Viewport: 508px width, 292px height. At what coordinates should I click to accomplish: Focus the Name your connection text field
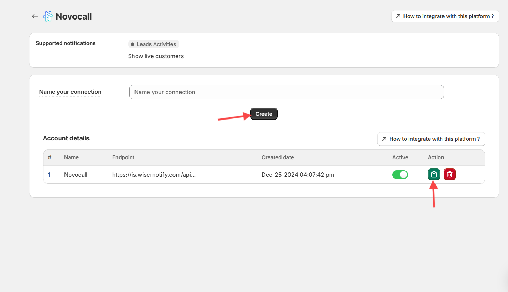[x=286, y=92]
